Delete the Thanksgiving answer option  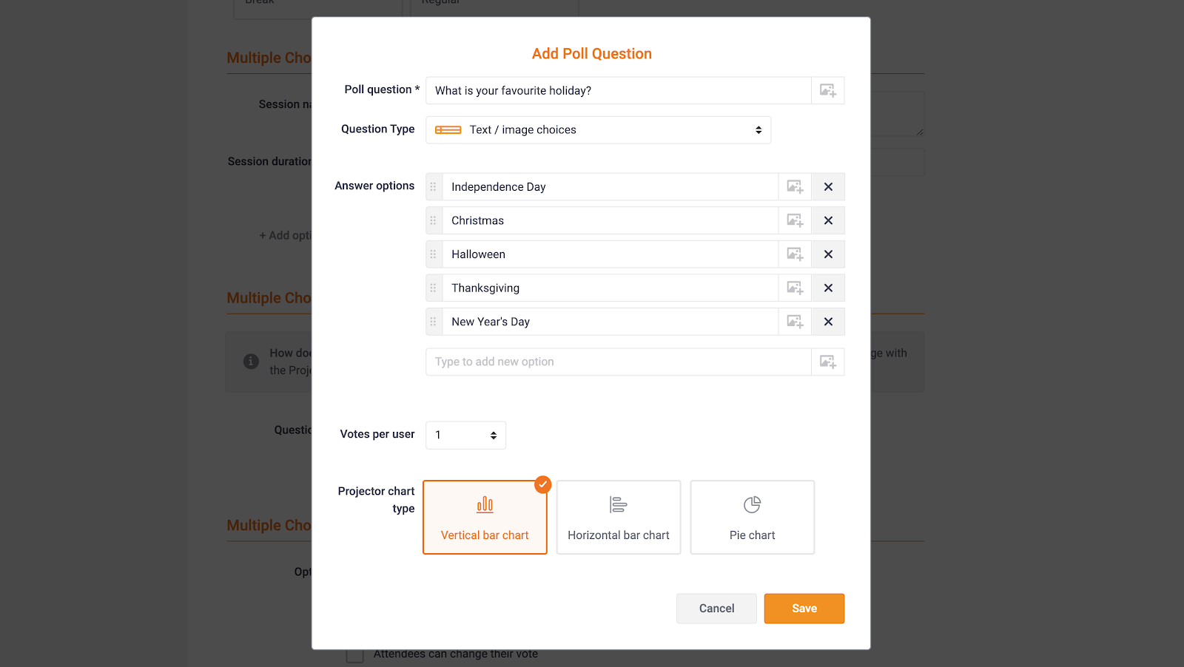tap(828, 288)
